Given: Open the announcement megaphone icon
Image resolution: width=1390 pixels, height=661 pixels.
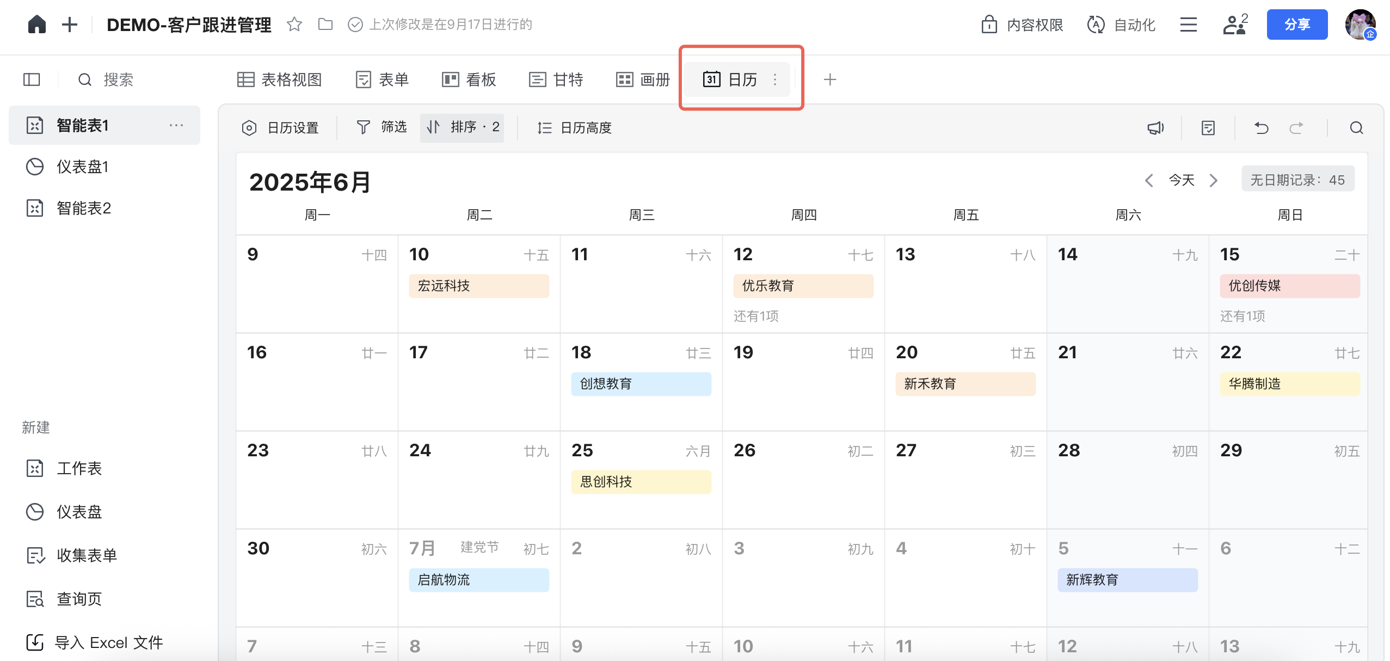Looking at the screenshot, I should (1155, 128).
